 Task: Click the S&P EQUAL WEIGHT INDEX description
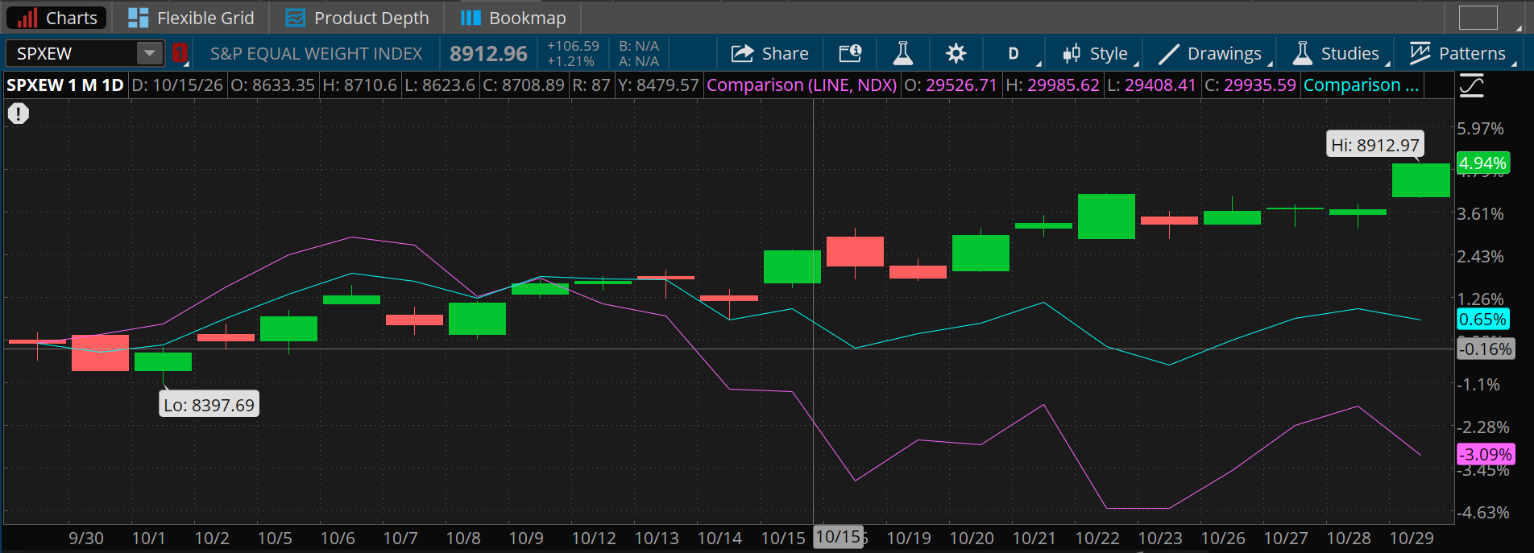[316, 53]
